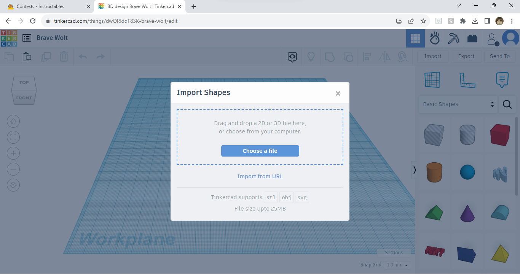Image resolution: width=520 pixels, height=274 pixels.
Task: Select the red Text shape
Action: coord(434,251)
